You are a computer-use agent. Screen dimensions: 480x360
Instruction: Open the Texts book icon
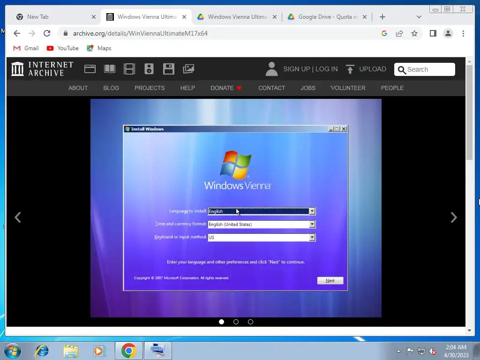pyautogui.click(x=110, y=69)
